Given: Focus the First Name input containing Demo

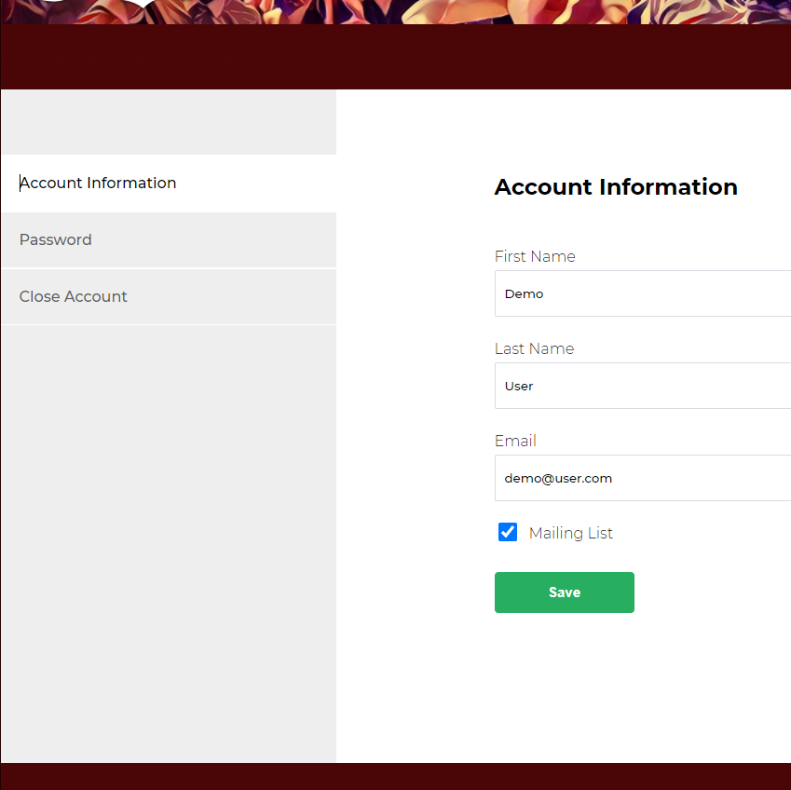Looking at the screenshot, I should coord(643,293).
